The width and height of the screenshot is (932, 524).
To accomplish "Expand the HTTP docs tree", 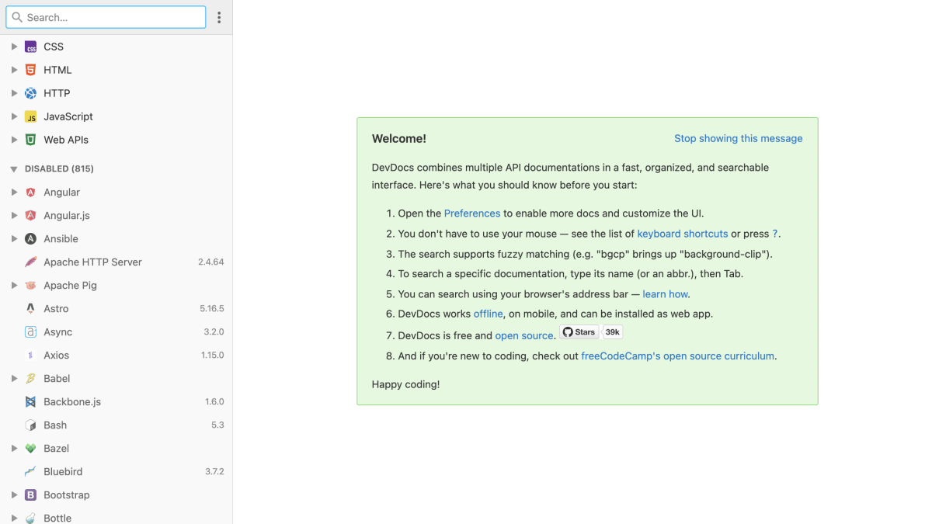I will coord(14,93).
